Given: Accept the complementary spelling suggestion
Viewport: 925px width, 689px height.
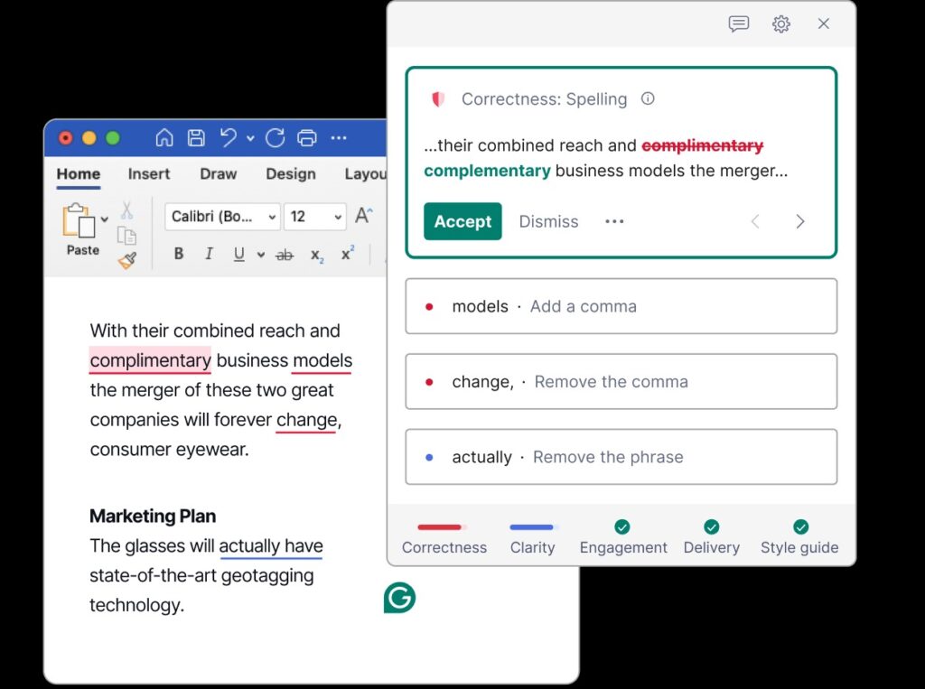Looking at the screenshot, I should point(462,221).
